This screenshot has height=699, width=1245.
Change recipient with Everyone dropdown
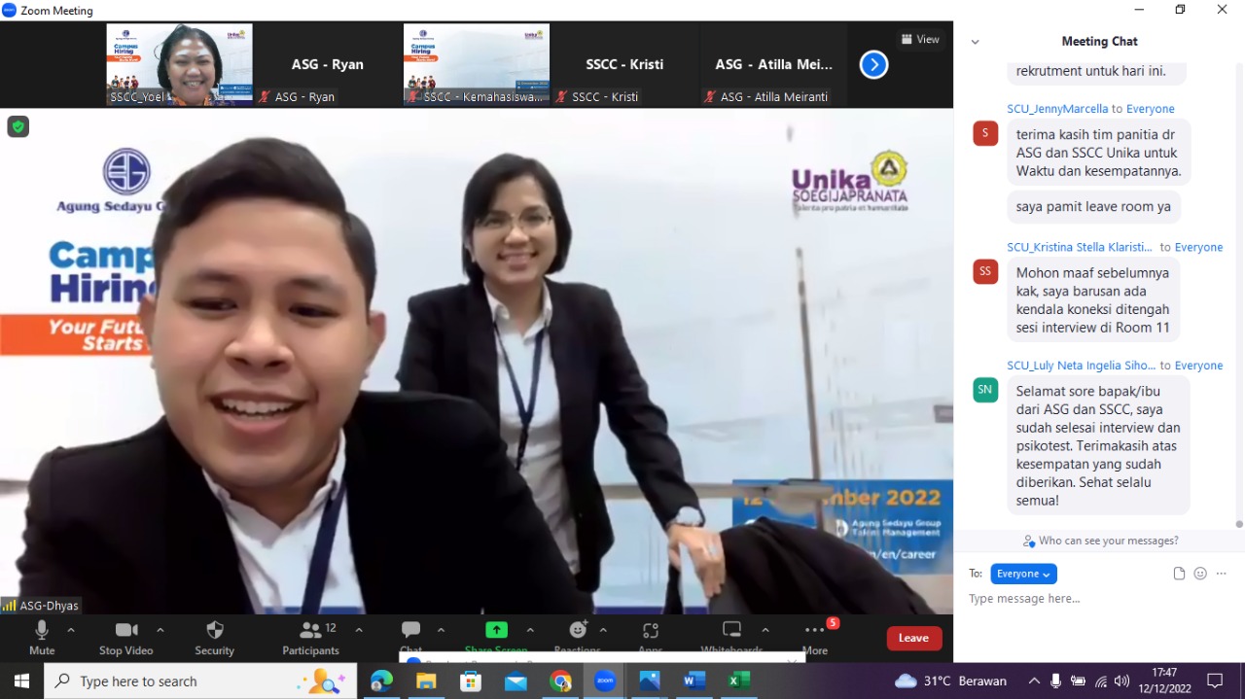(1023, 574)
